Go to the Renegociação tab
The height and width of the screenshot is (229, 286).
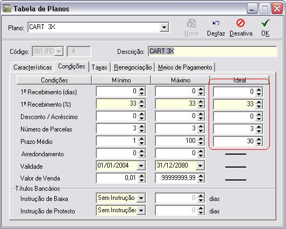coord(133,67)
